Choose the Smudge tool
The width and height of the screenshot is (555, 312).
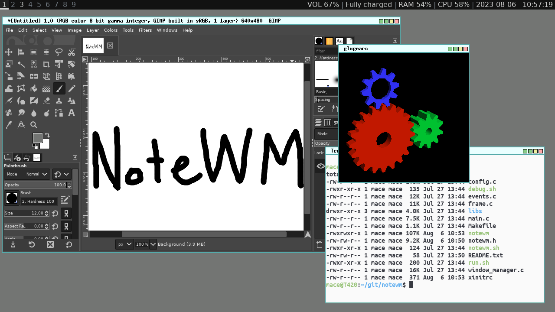coord(21,113)
